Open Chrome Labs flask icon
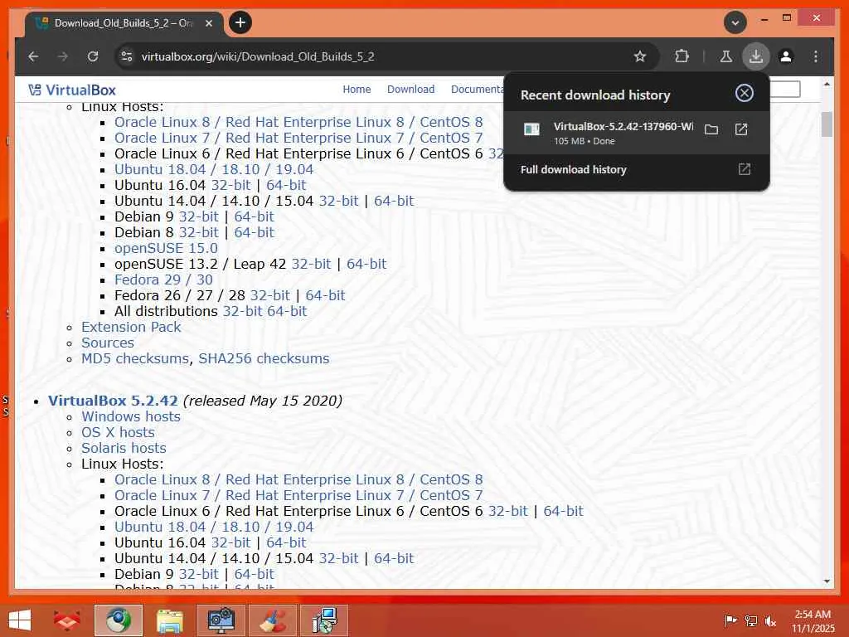This screenshot has width=849, height=637. [x=726, y=56]
